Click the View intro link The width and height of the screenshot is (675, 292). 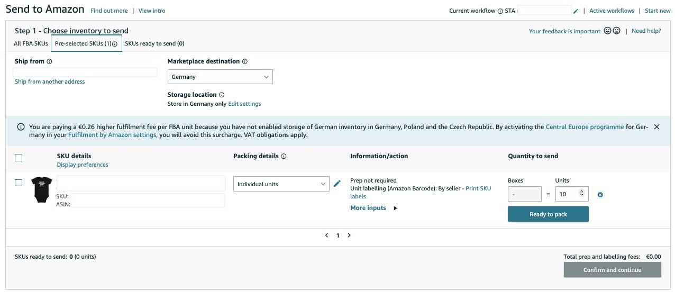[152, 11]
